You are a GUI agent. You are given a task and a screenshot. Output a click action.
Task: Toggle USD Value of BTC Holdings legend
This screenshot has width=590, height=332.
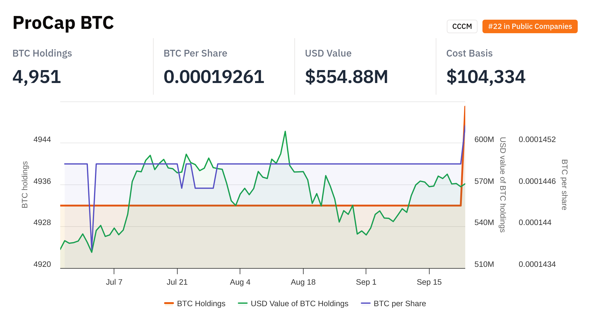(299, 303)
